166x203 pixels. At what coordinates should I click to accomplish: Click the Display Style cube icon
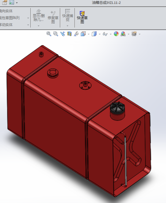tap(94, 34)
